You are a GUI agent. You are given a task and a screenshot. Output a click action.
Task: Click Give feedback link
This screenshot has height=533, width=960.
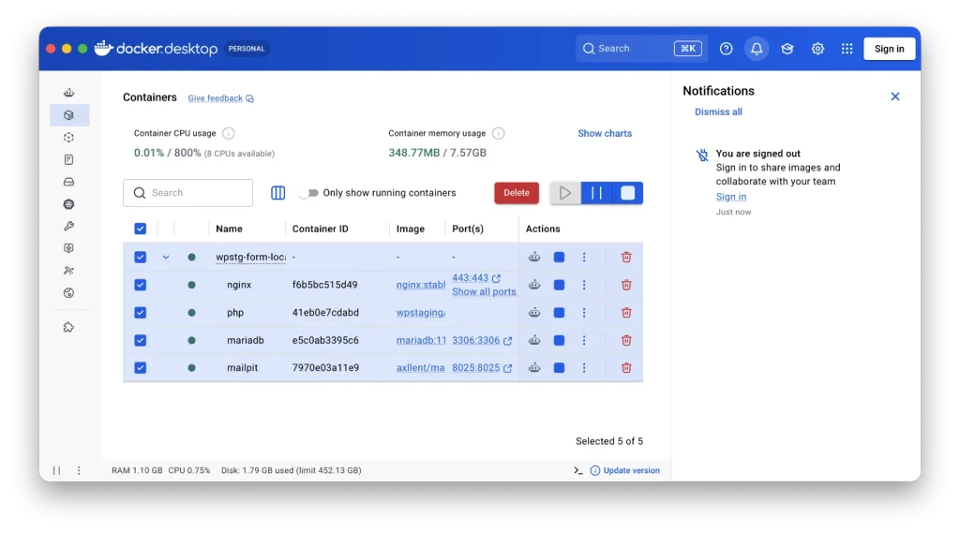[x=220, y=98]
